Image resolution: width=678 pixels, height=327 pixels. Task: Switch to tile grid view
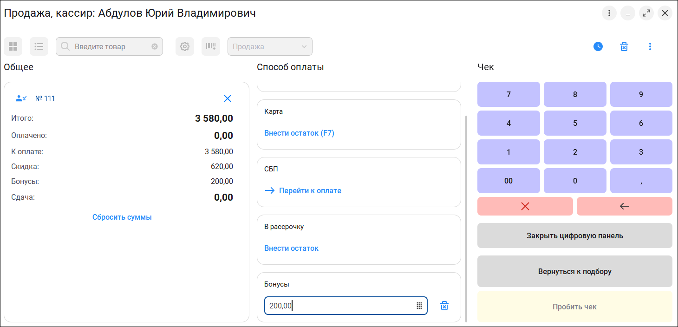13,46
